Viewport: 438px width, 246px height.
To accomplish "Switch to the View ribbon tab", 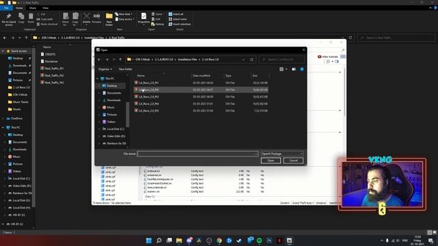I will coord(46,8).
